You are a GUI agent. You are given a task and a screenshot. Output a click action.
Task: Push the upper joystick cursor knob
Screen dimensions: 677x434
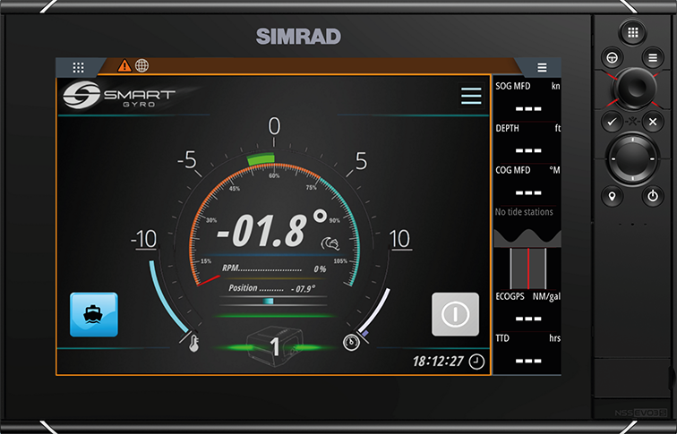click(633, 88)
